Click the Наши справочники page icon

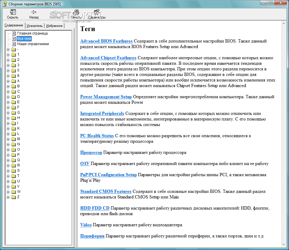14,44
